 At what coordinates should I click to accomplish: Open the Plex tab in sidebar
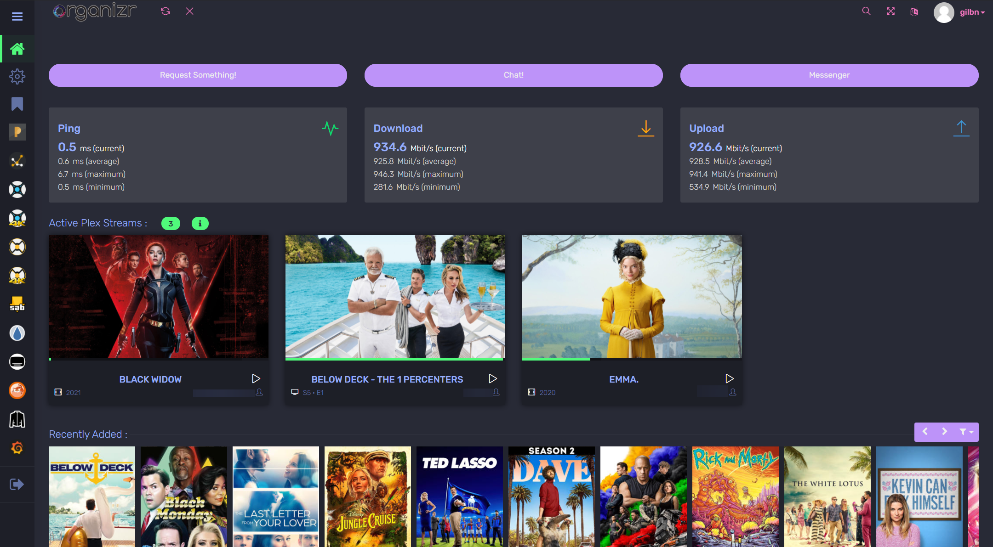(x=17, y=132)
